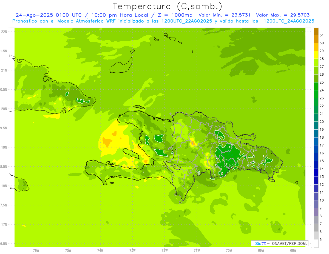Click the '75W' longitude axis label
This screenshot has width=329, height=254.
pos(68,250)
